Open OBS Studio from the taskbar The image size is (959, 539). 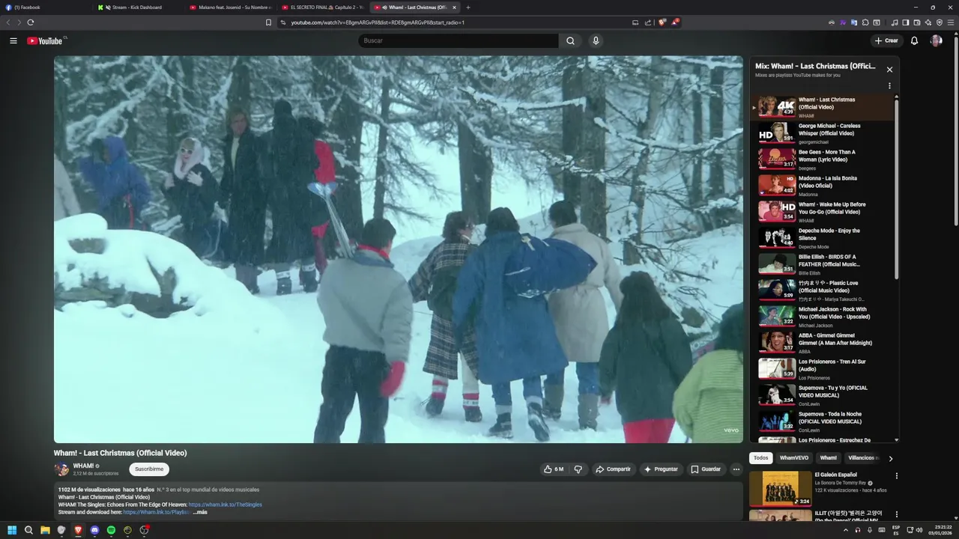144,530
